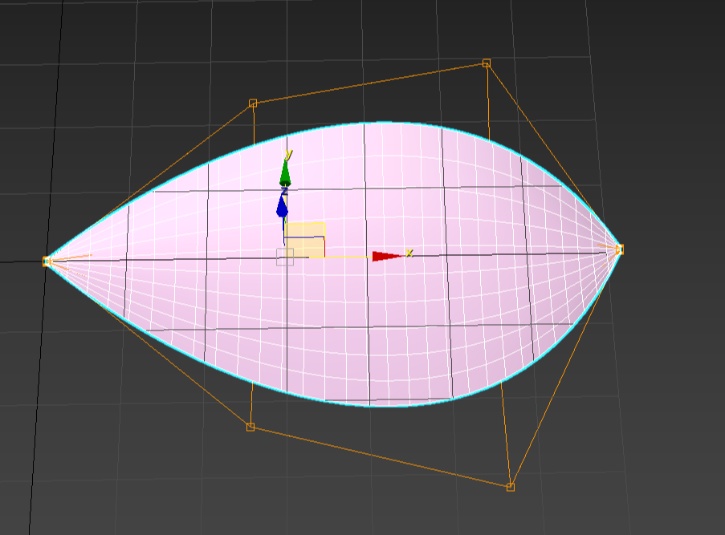Click the gray center box of the gizmo

285,257
